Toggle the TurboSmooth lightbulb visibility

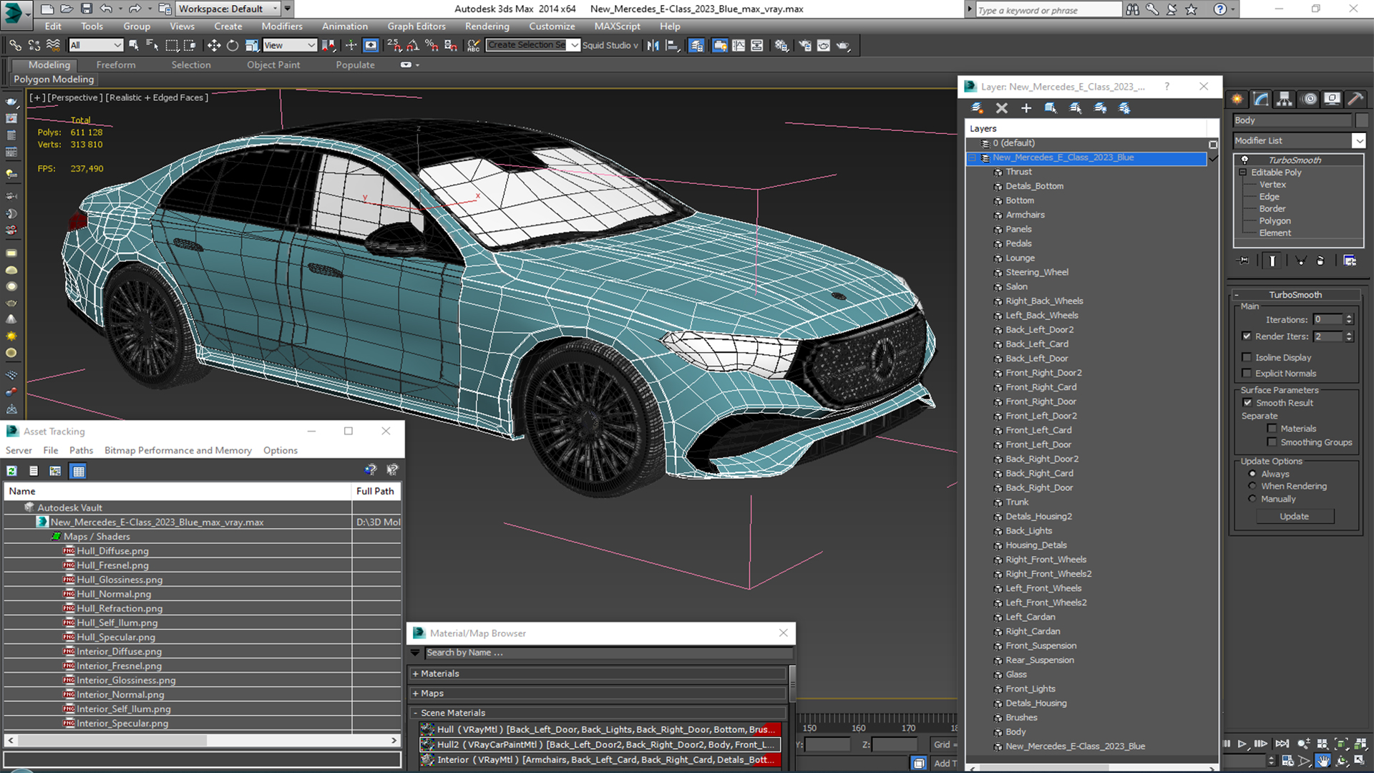(1245, 160)
